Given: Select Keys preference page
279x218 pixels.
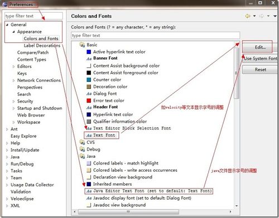Looking at the screenshot, I should point(22,74).
